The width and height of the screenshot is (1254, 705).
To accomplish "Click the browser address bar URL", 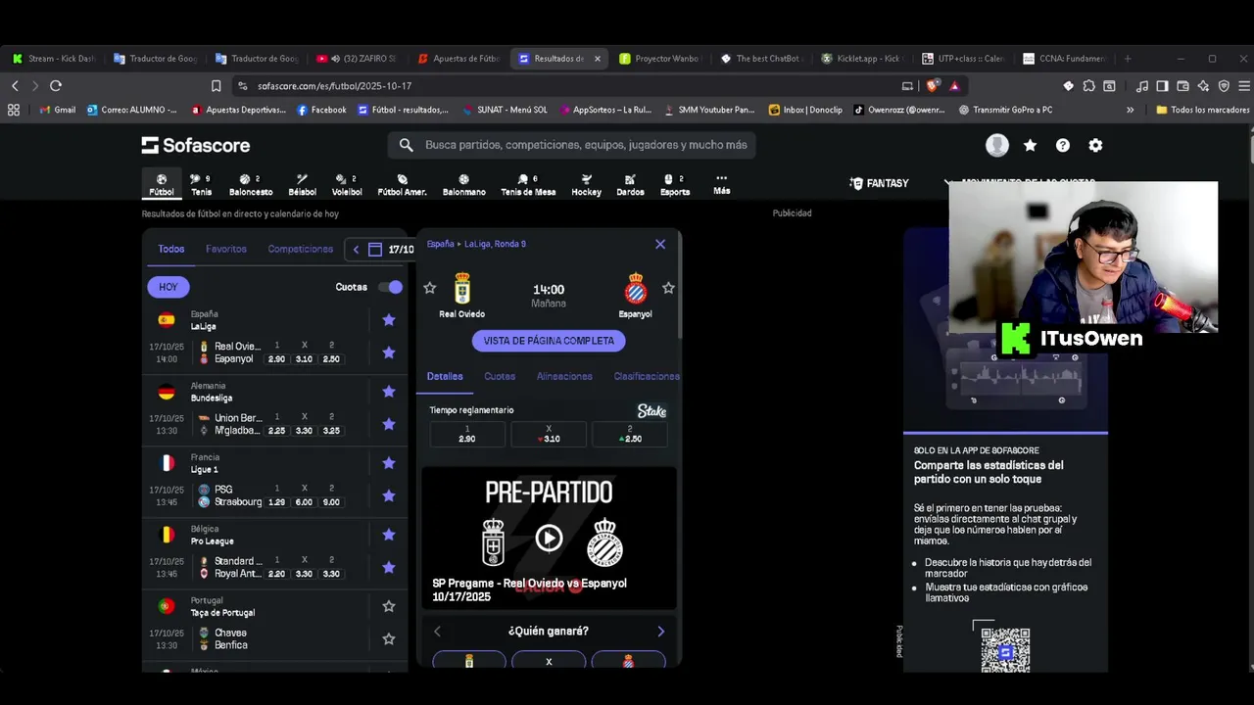I will coord(335,86).
